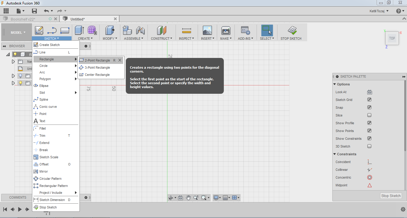Open the KetlliTozaj user account dropdown

click(x=379, y=11)
